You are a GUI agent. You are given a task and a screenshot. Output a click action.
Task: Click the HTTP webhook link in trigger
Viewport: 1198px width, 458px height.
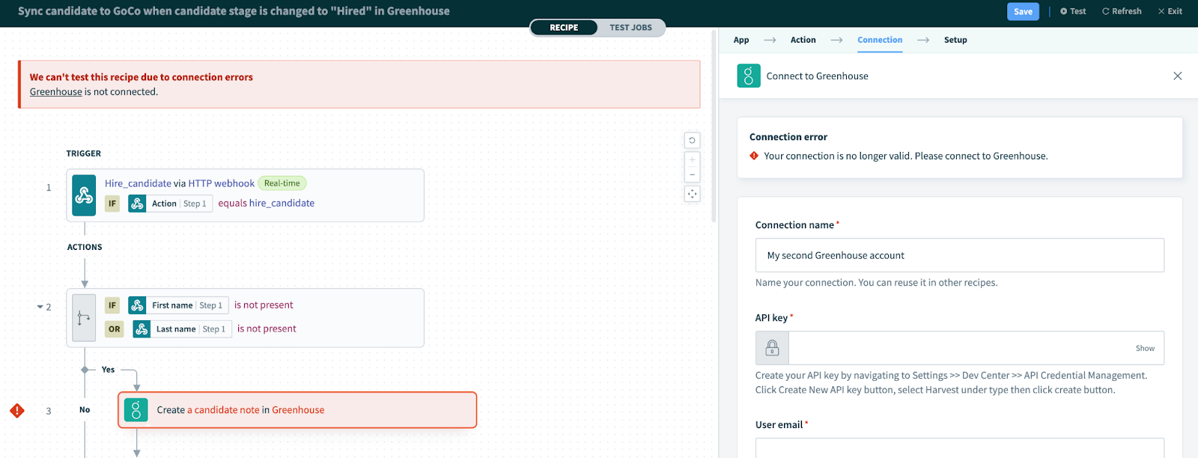222,183
